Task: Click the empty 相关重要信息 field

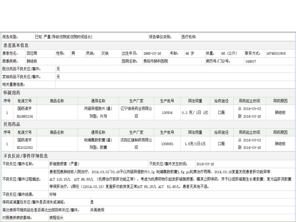Action: (175, 84)
